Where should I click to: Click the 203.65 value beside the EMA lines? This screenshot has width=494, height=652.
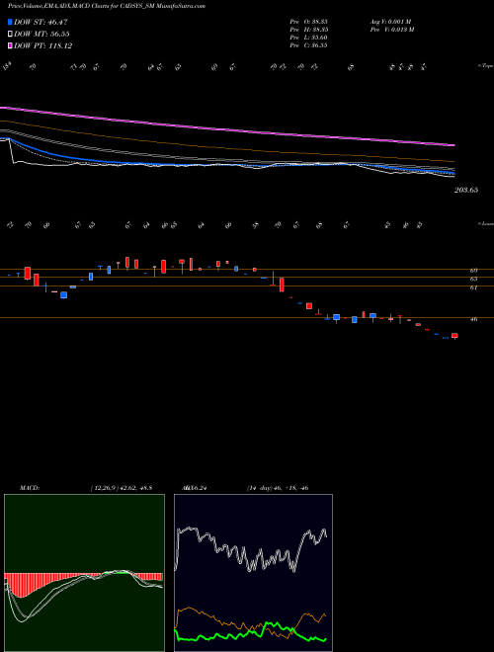466,190
